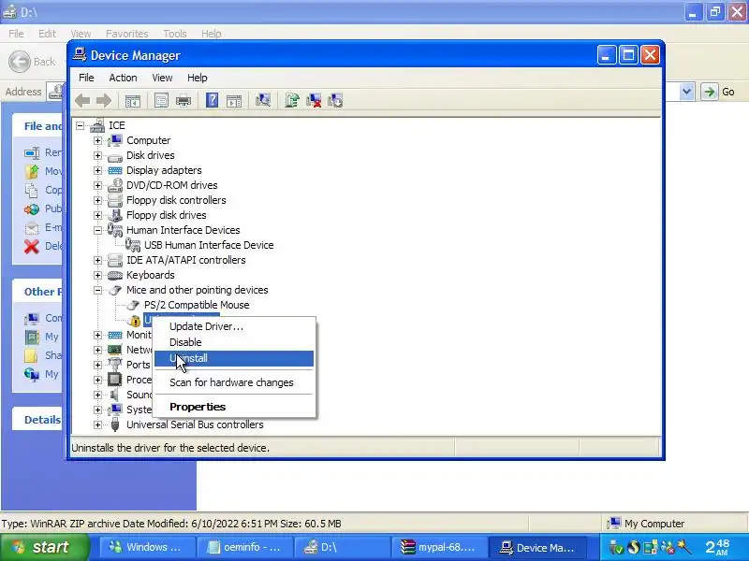Expand the Keyboards node
749x561 pixels.
97,275
